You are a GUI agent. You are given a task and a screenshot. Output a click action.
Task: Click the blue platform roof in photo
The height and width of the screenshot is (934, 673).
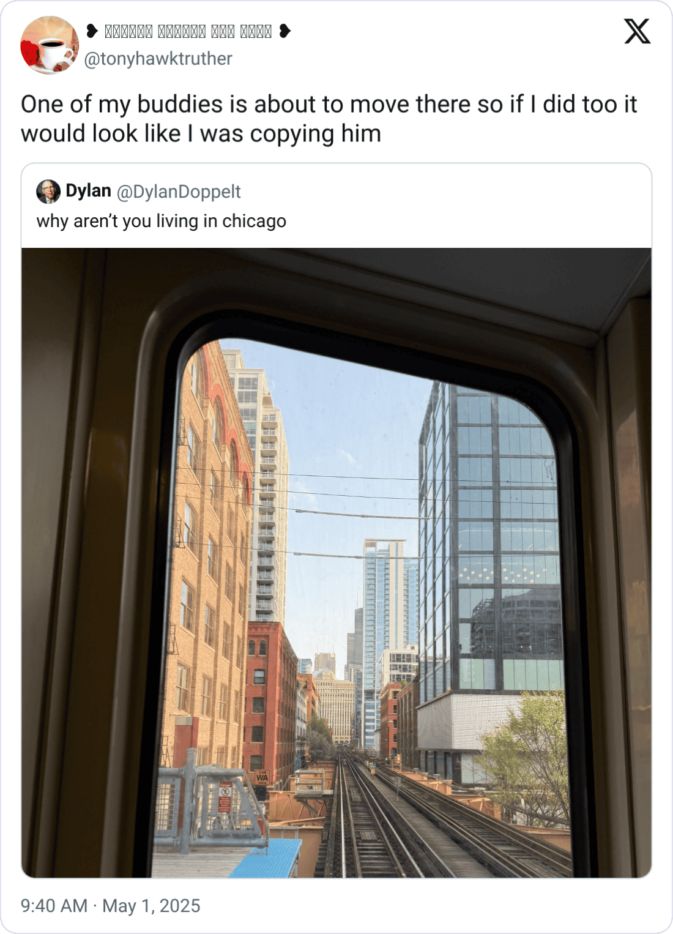[266, 859]
